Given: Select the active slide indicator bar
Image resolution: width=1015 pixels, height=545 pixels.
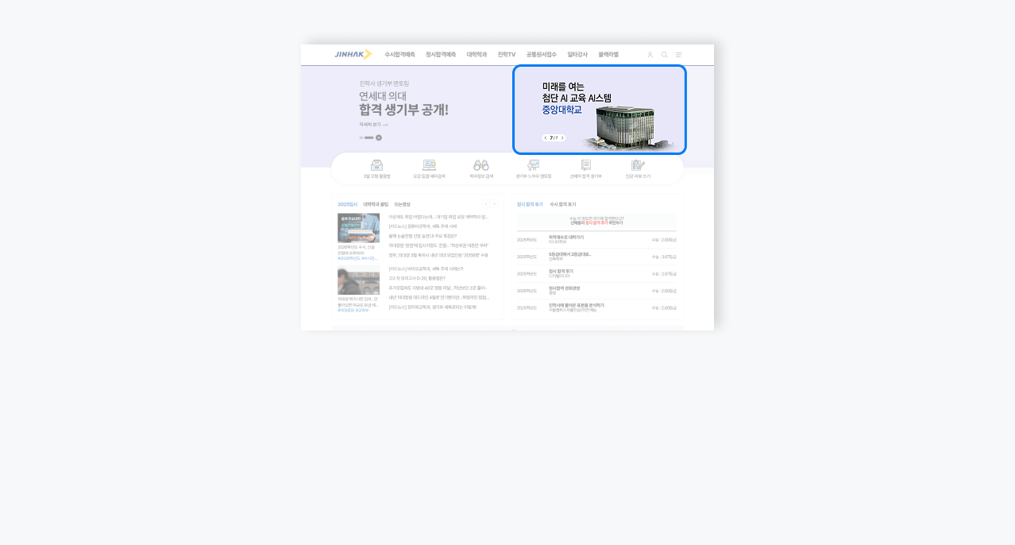Looking at the screenshot, I should pyautogui.click(x=369, y=137).
